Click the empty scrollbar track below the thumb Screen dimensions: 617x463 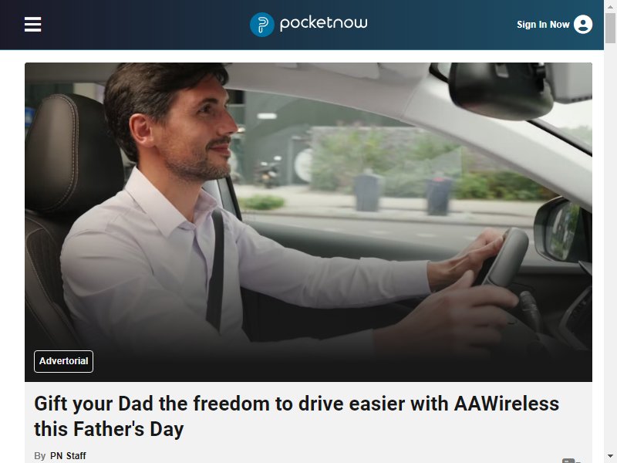(610, 248)
